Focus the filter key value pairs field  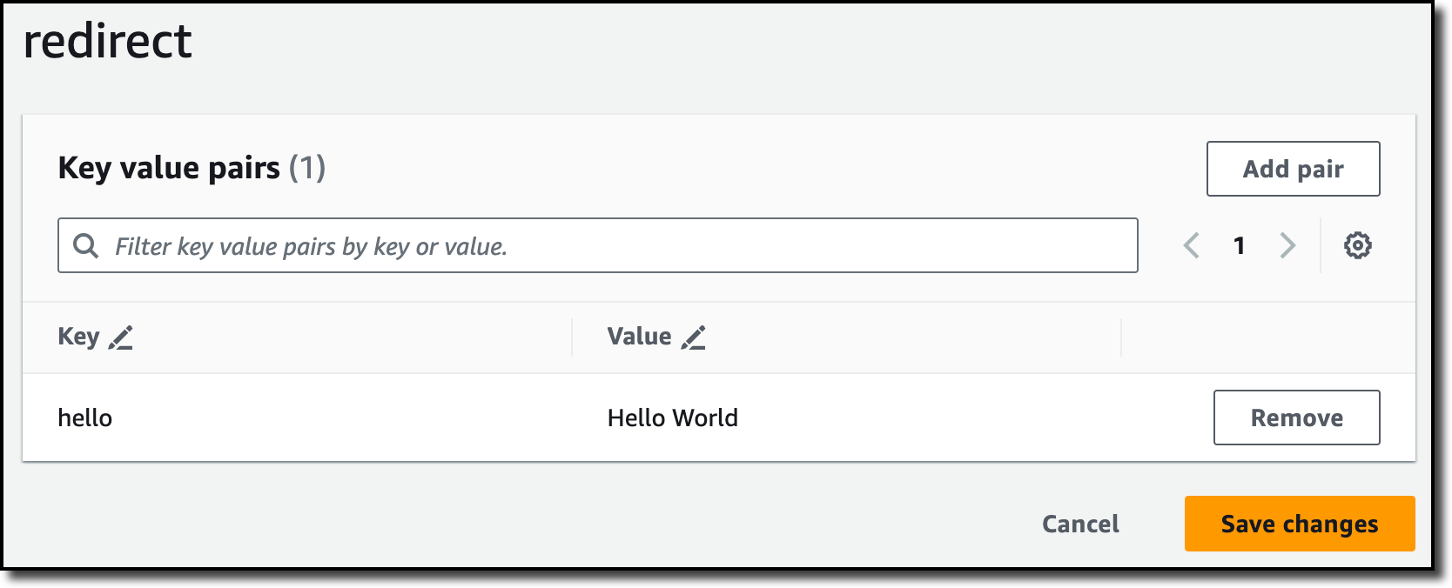point(609,246)
